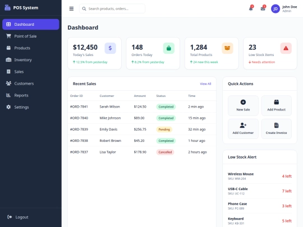The width and height of the screenshot is (303, 227).
Task: Click customer Sarah Wilson
Action: click(109, 106)
